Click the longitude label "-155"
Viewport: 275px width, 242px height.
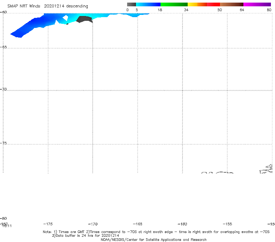pyautogui.click(x=227, y=224)
